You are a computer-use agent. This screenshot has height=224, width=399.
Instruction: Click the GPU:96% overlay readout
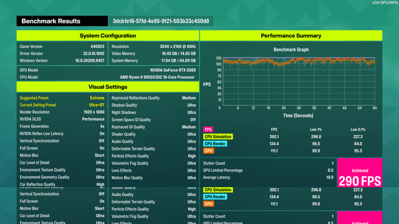click(389, 2)
